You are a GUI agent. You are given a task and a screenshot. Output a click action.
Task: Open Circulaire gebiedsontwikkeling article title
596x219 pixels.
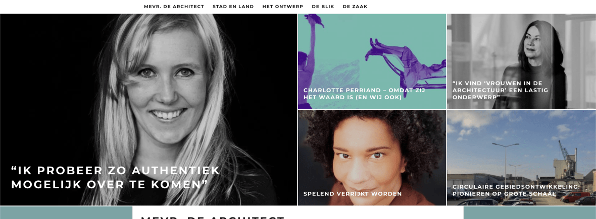[x=516, y=190]
